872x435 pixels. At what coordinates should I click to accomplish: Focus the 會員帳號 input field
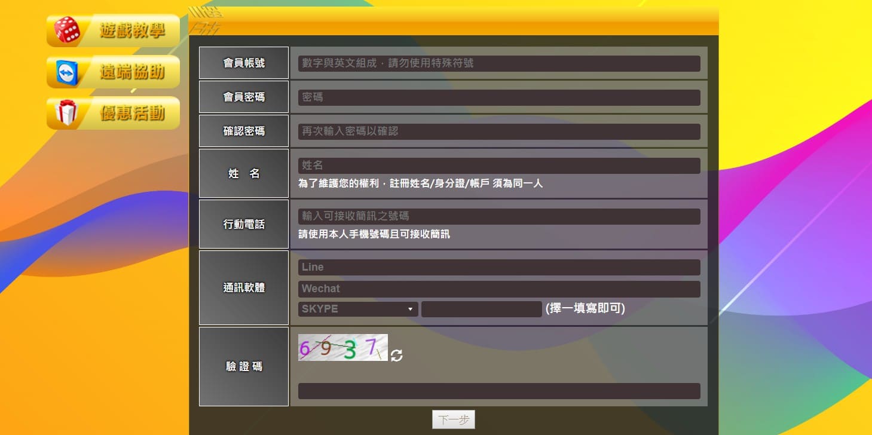[499, 63]
